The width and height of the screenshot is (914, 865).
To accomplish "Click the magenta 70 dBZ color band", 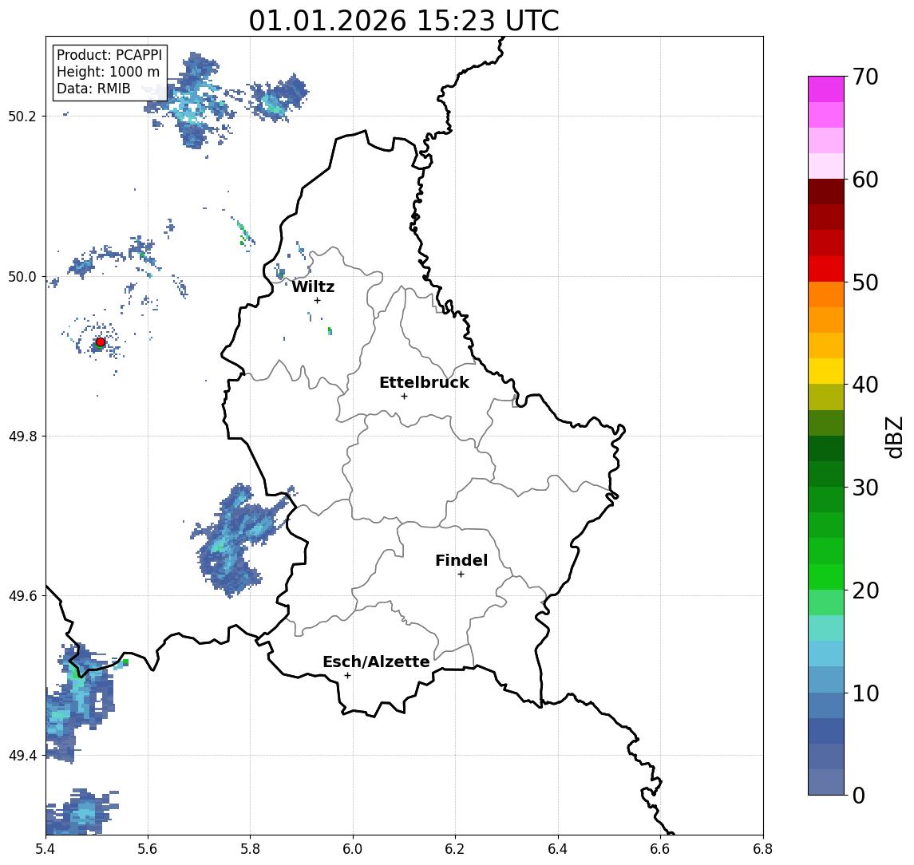I will coord(826,89).
